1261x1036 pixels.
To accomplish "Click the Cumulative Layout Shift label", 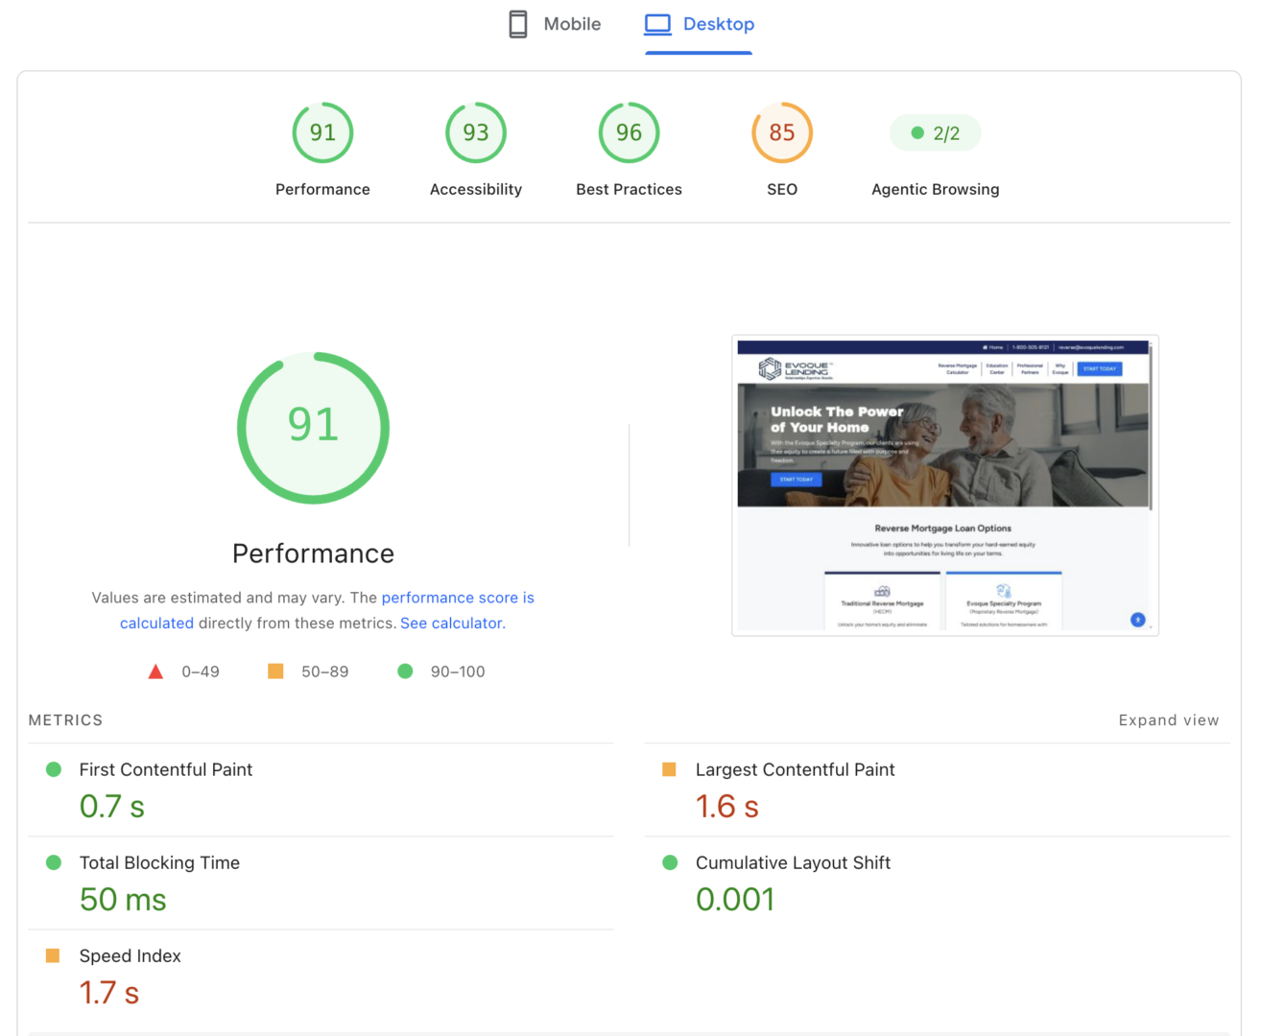I will coord(793,862).
